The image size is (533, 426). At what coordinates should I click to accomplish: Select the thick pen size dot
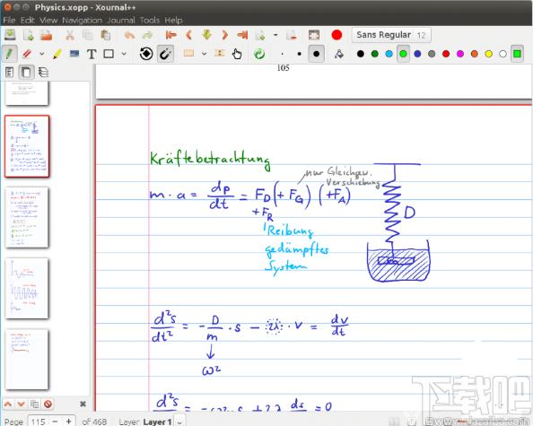316,54
